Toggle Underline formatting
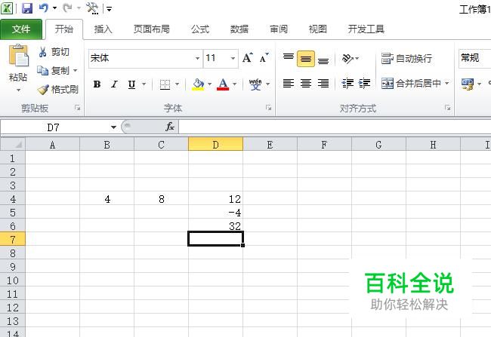 coord(132,84)
